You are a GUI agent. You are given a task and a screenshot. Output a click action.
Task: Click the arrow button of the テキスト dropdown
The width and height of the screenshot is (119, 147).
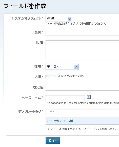pos(76,67)
